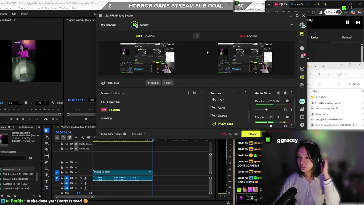
Task: Open PRISM Lens Filters button
Action: pyautogui.click(x=167, y=83)
